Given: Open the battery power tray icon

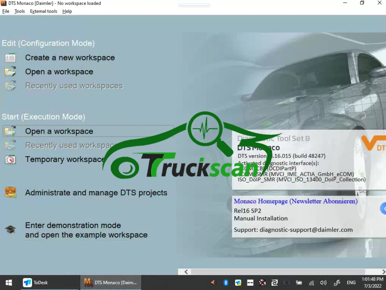Looking at the screenshot, I should [x=299, y=283].
